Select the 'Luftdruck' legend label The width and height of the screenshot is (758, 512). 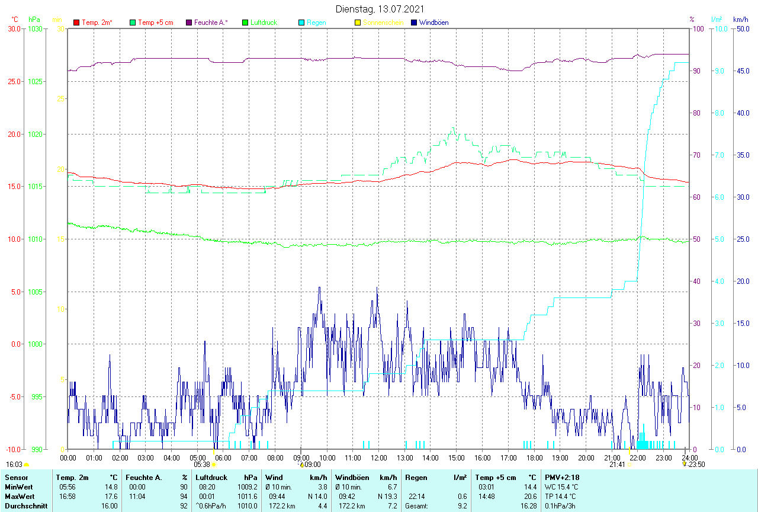pyautogui.click(x=264, y=23)
